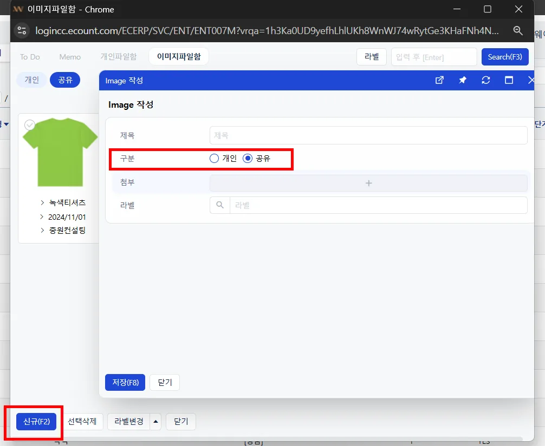Switch to the 개인파일함 tab

119,57
